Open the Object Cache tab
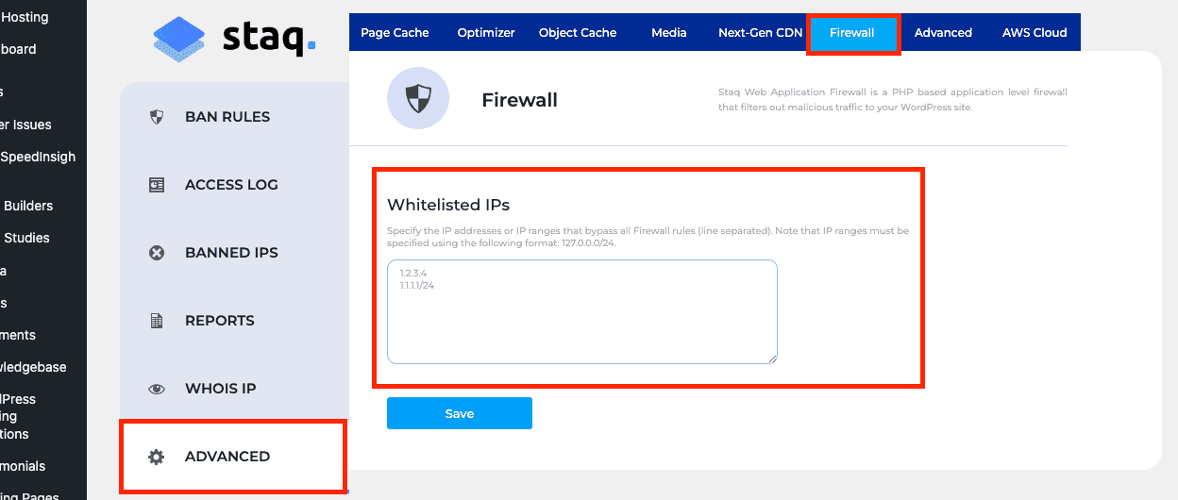Viewport: 1178px width, 500px height. coord(578,33)
